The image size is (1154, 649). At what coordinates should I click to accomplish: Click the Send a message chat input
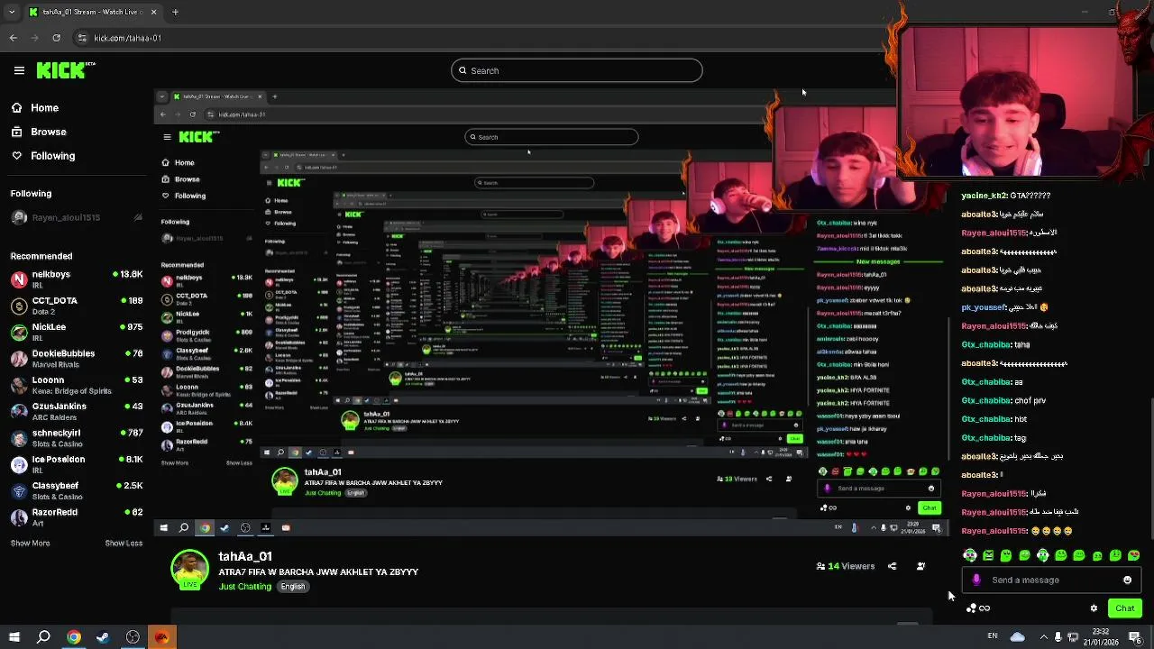pyautogui.click(x=1051, y=580)
